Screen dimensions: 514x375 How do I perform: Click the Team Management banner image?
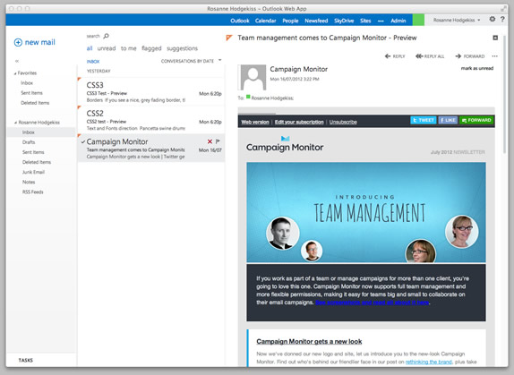tap(366, 212)
